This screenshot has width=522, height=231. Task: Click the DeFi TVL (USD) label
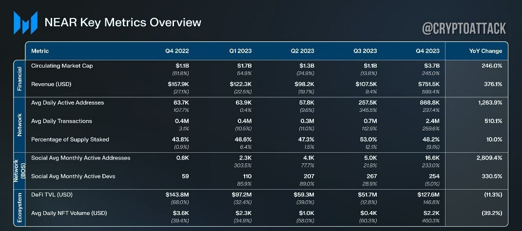52,195
